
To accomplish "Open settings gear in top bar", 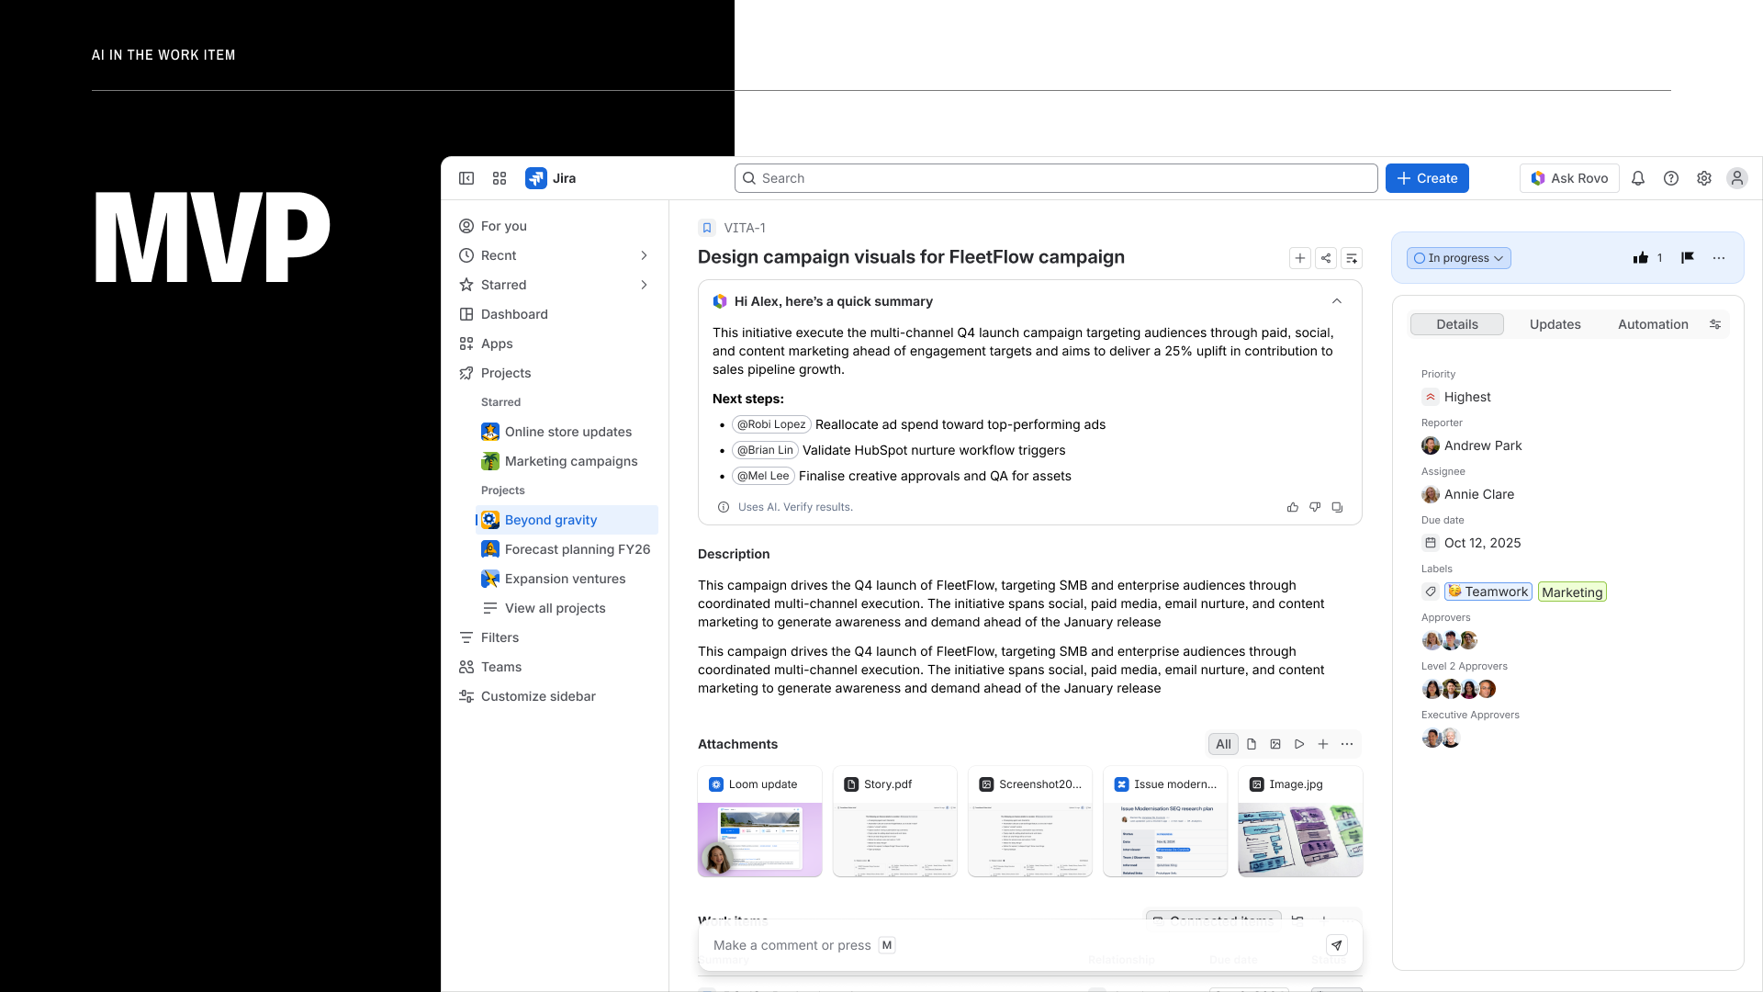I will [x=1704, y=178].
